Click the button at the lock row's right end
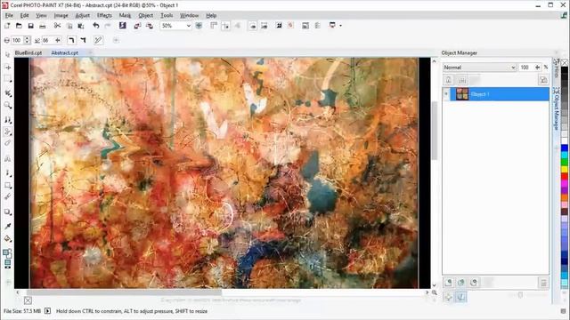Image resolution: width=570 pixels, height=320 pixels. (543, 80)
